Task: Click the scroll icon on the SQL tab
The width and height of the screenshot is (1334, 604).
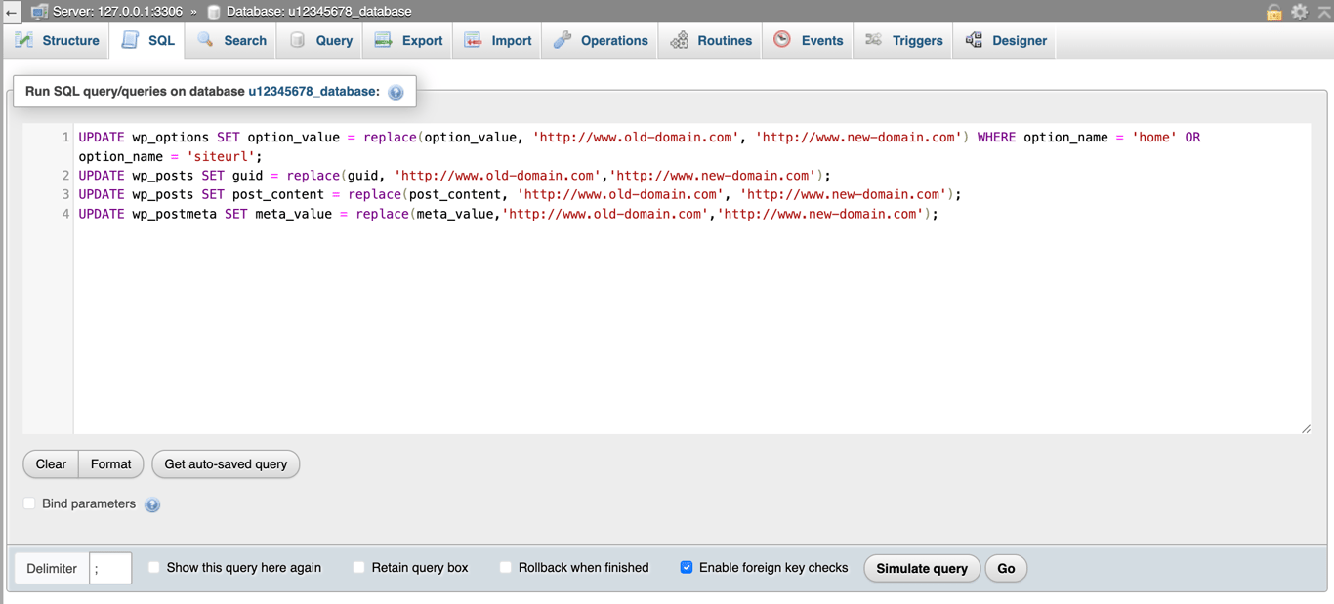Action: (131, 40)
